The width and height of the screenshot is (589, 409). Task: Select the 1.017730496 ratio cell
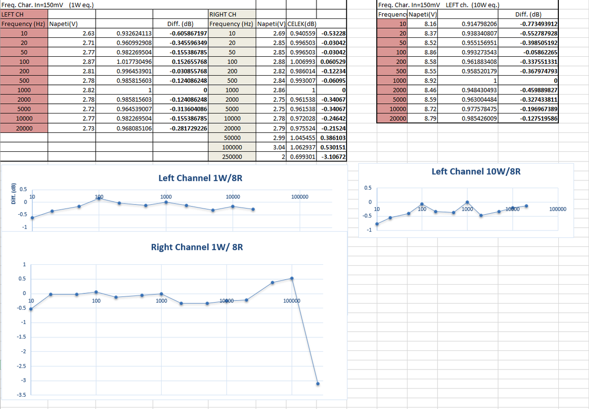coord(124,61)
